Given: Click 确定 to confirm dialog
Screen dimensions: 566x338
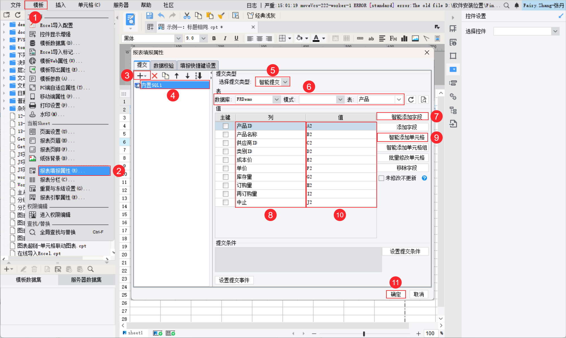Looking at the screenshot, I should click(396, 294).
